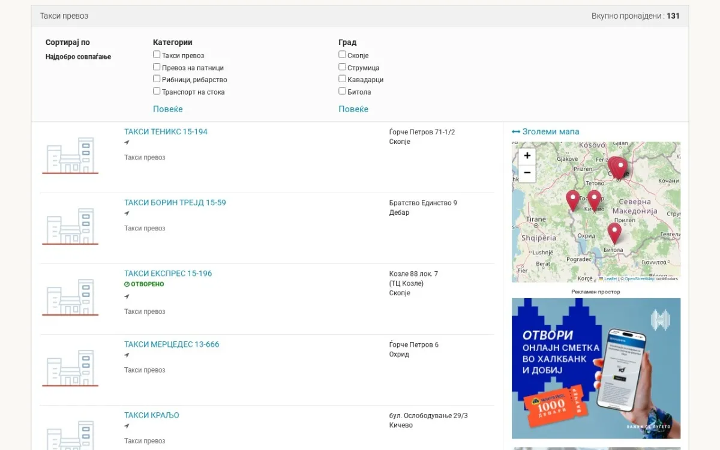Viewport: 720px width, 450px height.
Task: Click the location arrow under ТАКСИ МЕРЦЕДЕС 13-666
Action: coord(127,355)
